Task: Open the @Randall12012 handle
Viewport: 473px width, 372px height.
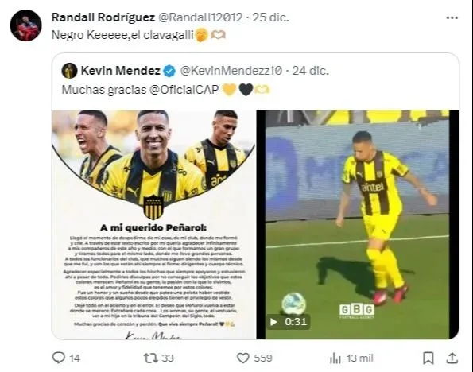Action: pyautogui.click(x=200, y=17)
